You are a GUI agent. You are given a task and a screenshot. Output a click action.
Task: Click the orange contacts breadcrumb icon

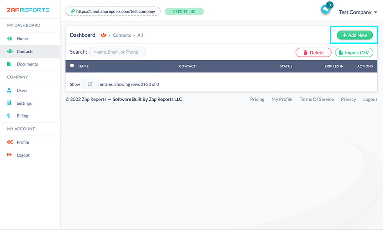click(103, 35)
